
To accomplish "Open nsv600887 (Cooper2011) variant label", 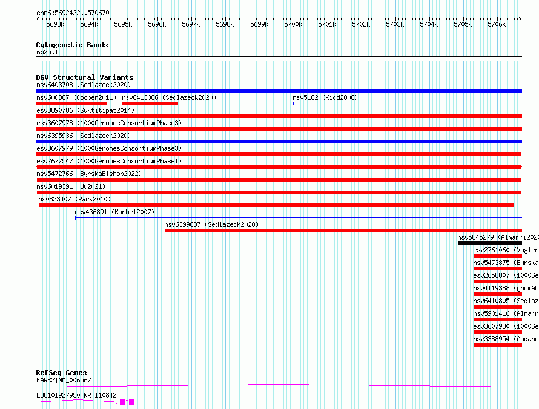I will [x=76, y=97].
